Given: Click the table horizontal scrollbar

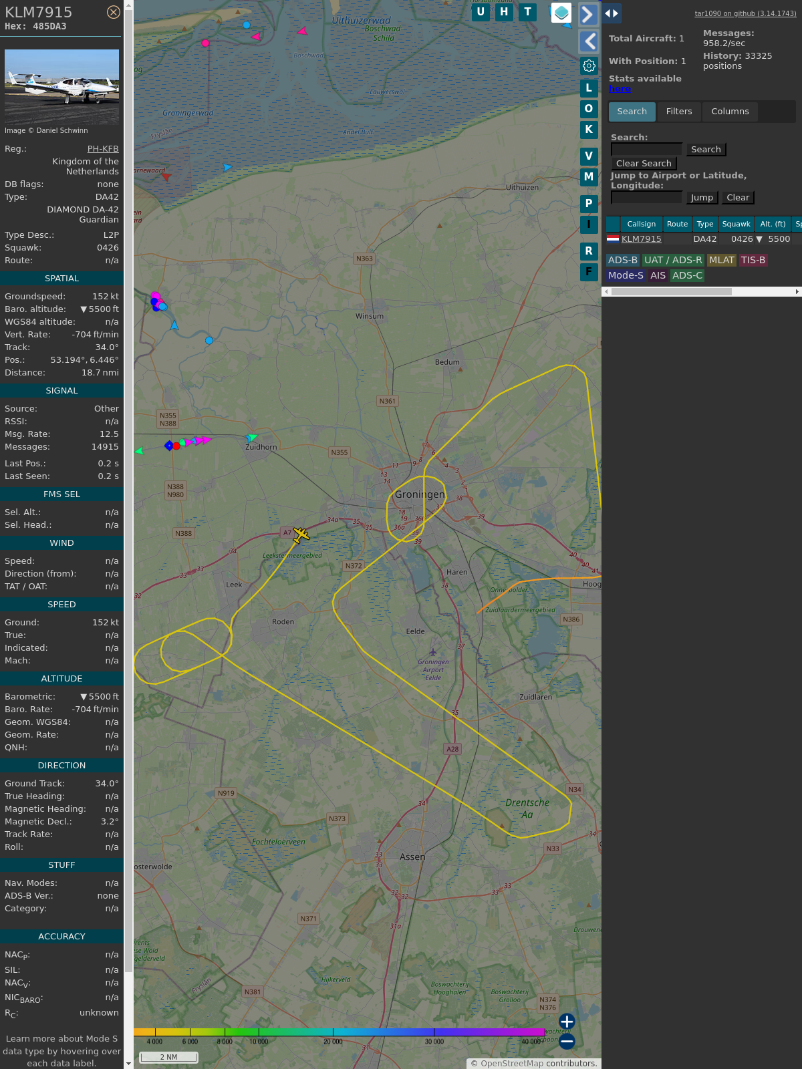Looking at the screenshot, I should click(672, 291).
